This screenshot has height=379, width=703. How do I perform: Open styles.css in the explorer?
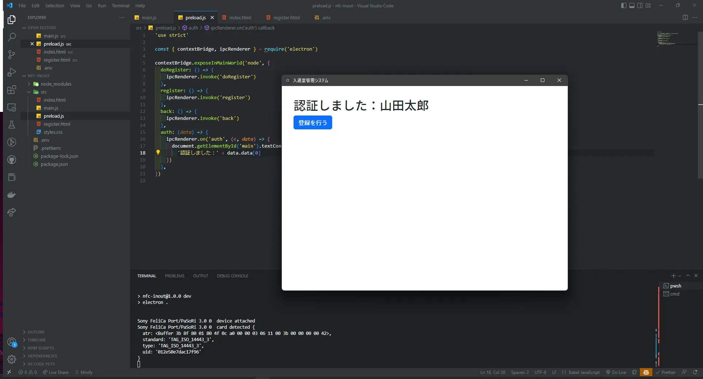pos(53,132)
